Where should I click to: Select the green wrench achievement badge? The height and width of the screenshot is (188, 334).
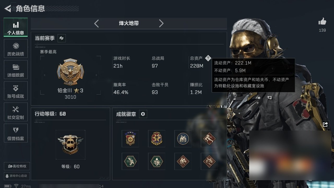[130, 161]
